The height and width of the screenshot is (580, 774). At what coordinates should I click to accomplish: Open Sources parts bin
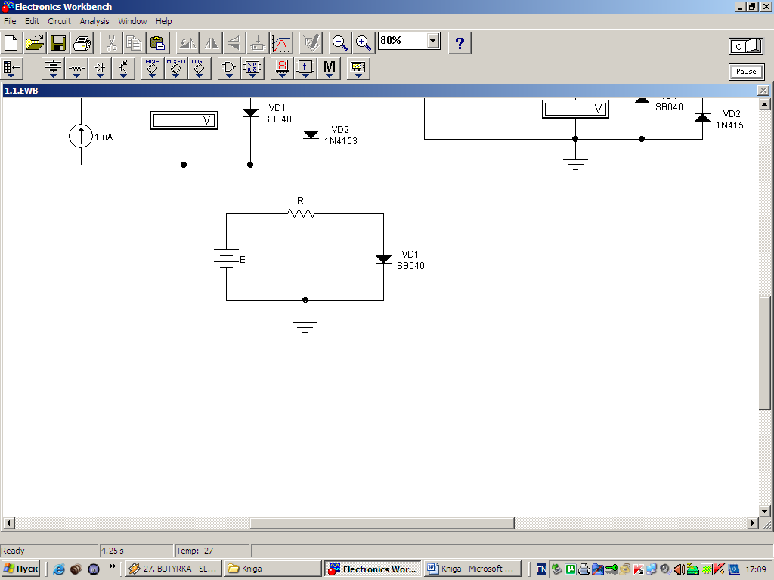53,68
